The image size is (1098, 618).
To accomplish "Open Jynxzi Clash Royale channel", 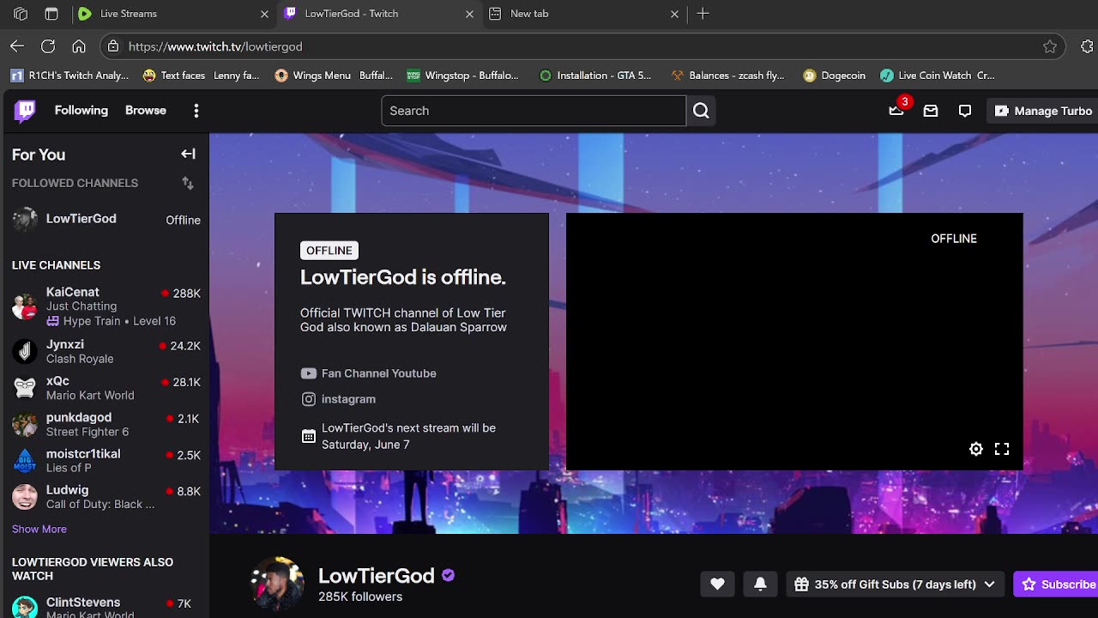I will click(105, 351).
